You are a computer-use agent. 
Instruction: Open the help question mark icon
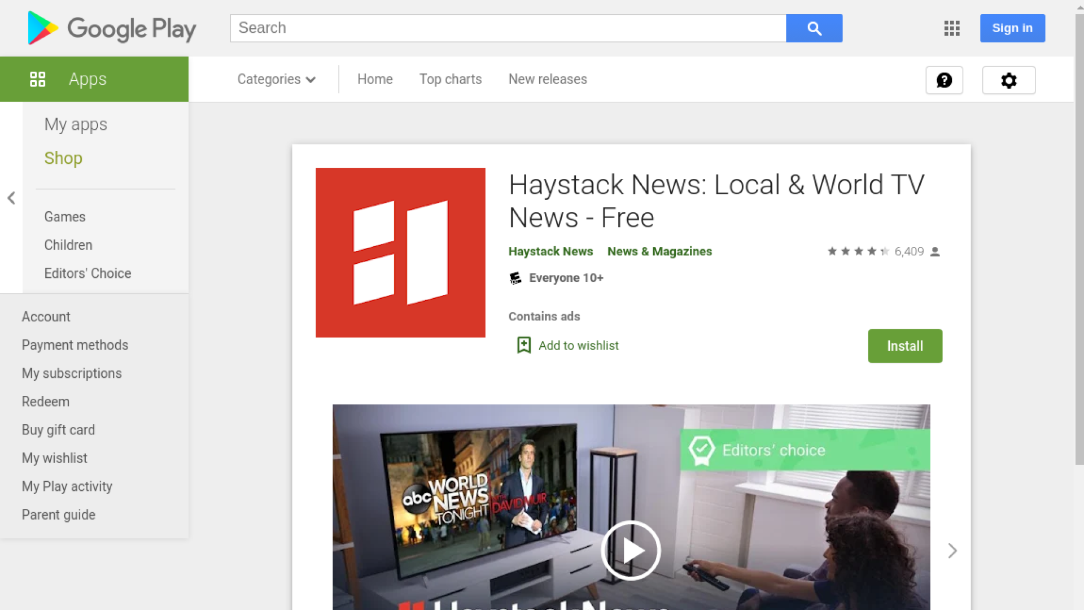944,80
